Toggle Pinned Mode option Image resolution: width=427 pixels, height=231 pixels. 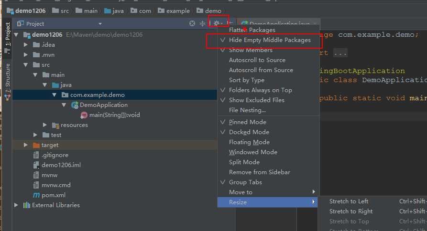click(268, 122)
